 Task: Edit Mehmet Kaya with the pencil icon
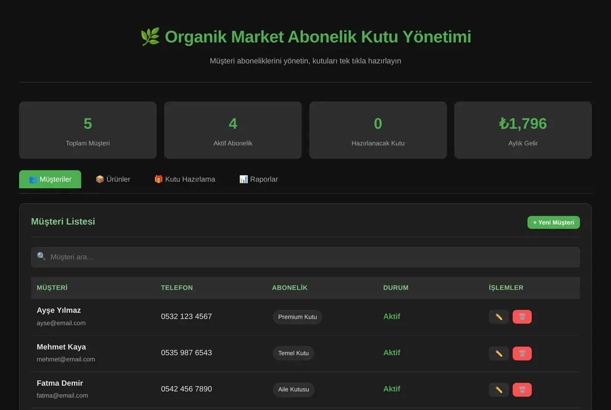click(499, 354)
